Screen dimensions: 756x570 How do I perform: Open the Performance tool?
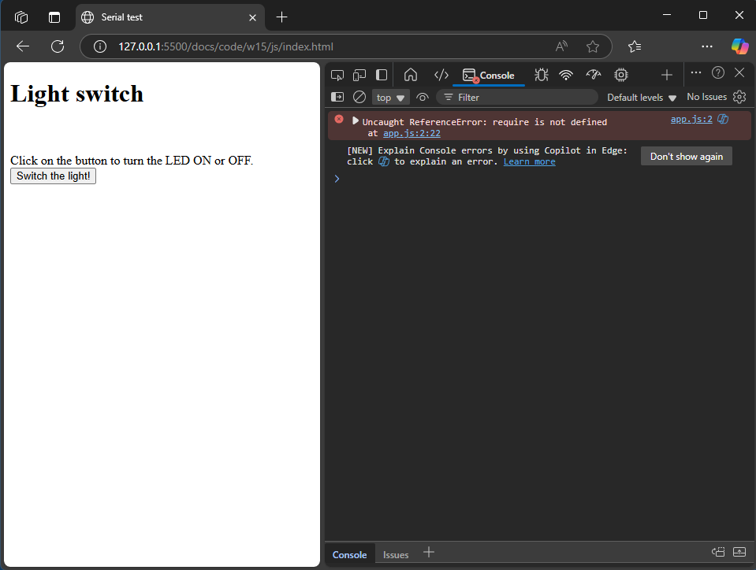(x=594, y=75)
